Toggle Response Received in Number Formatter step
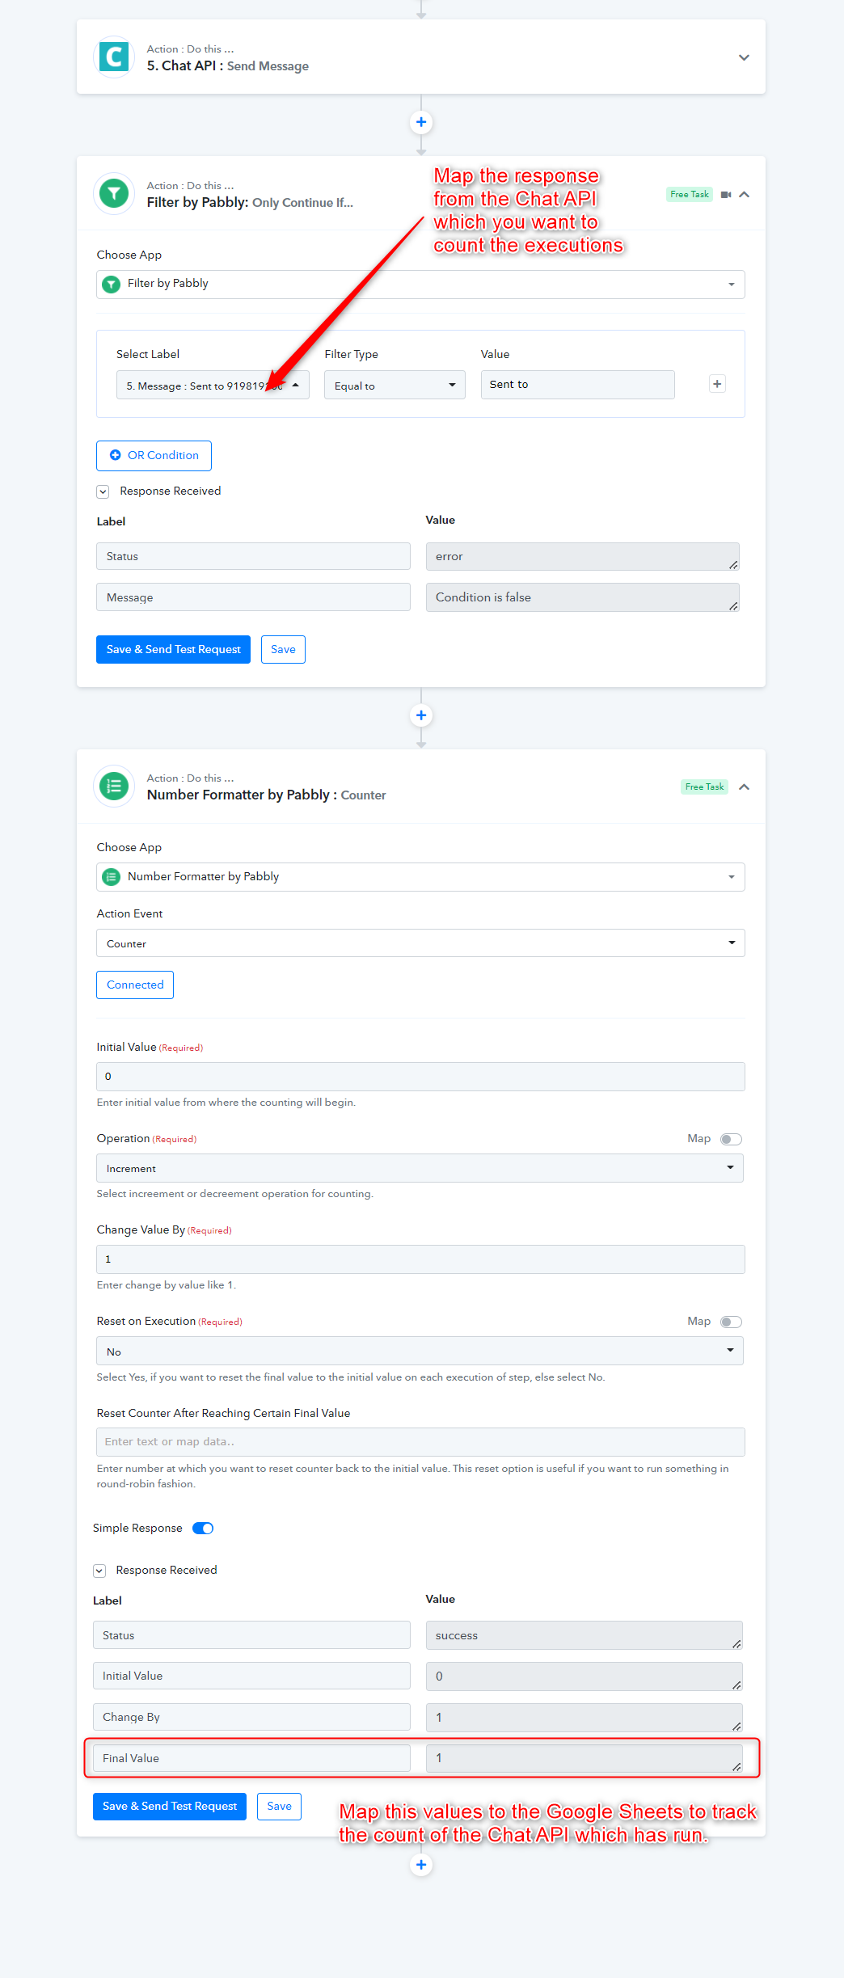Viewport: 844px width, 1978px height. [x=99, y=1571]
